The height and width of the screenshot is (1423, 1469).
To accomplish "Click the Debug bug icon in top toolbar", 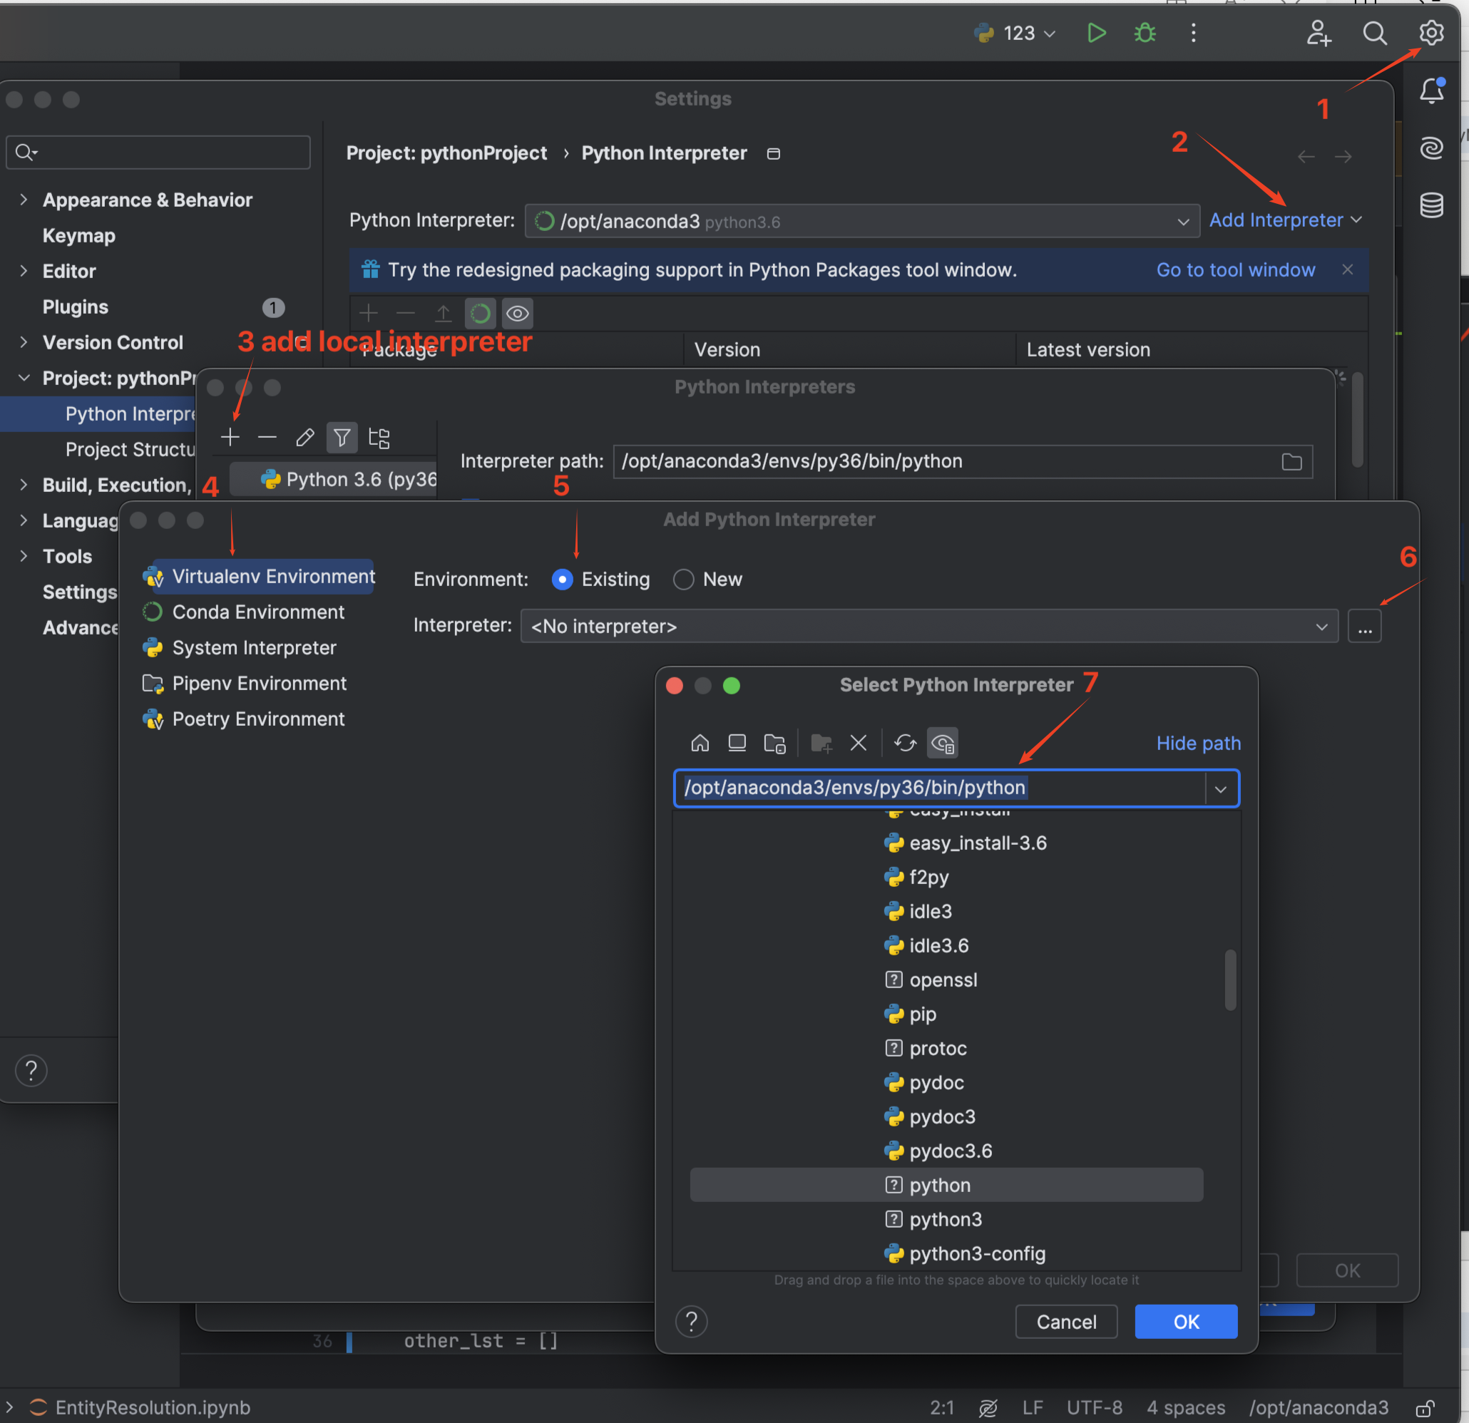I will [x=1145, y=33].
